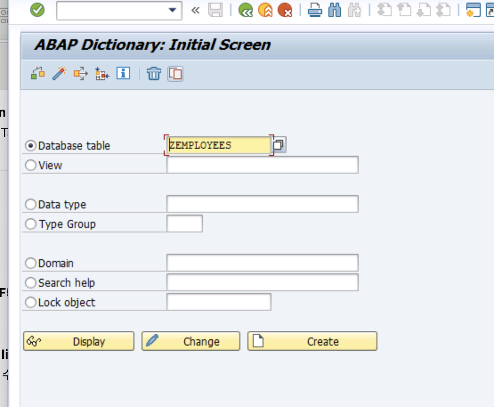Select the Data type radio button
Viewport: 494px width, 407px height.
(31, 204)
